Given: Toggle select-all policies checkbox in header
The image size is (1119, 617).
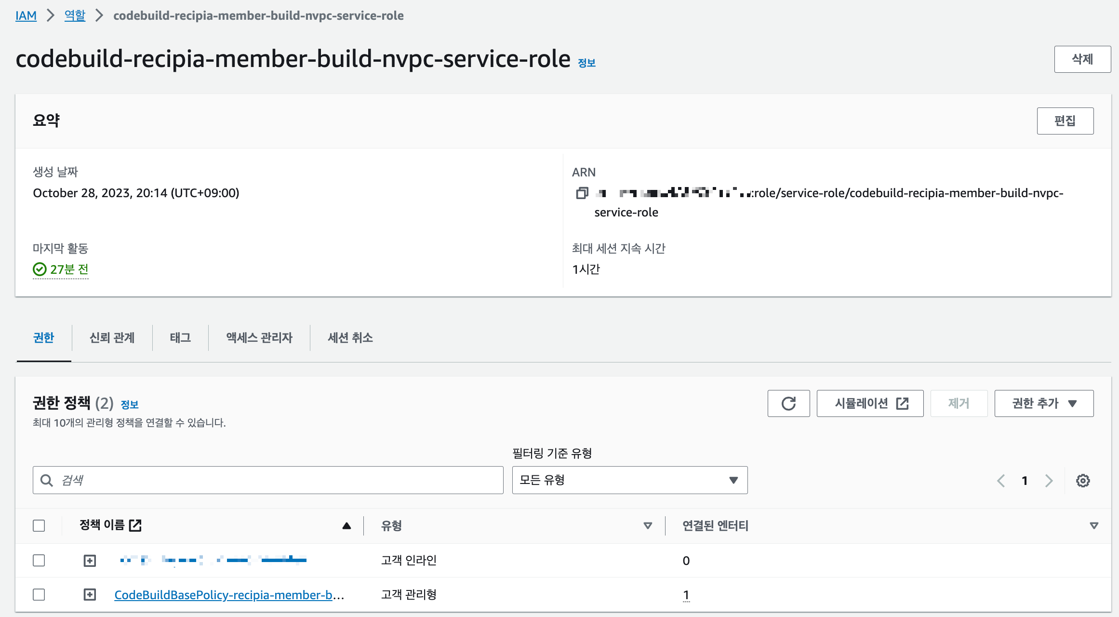Looking at the screenshot, I should 39,525.
